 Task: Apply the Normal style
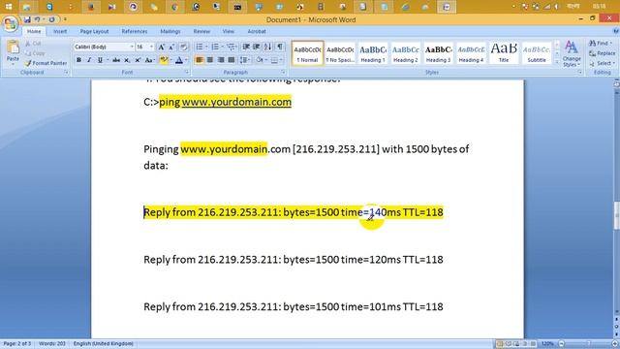coord(308,53)
